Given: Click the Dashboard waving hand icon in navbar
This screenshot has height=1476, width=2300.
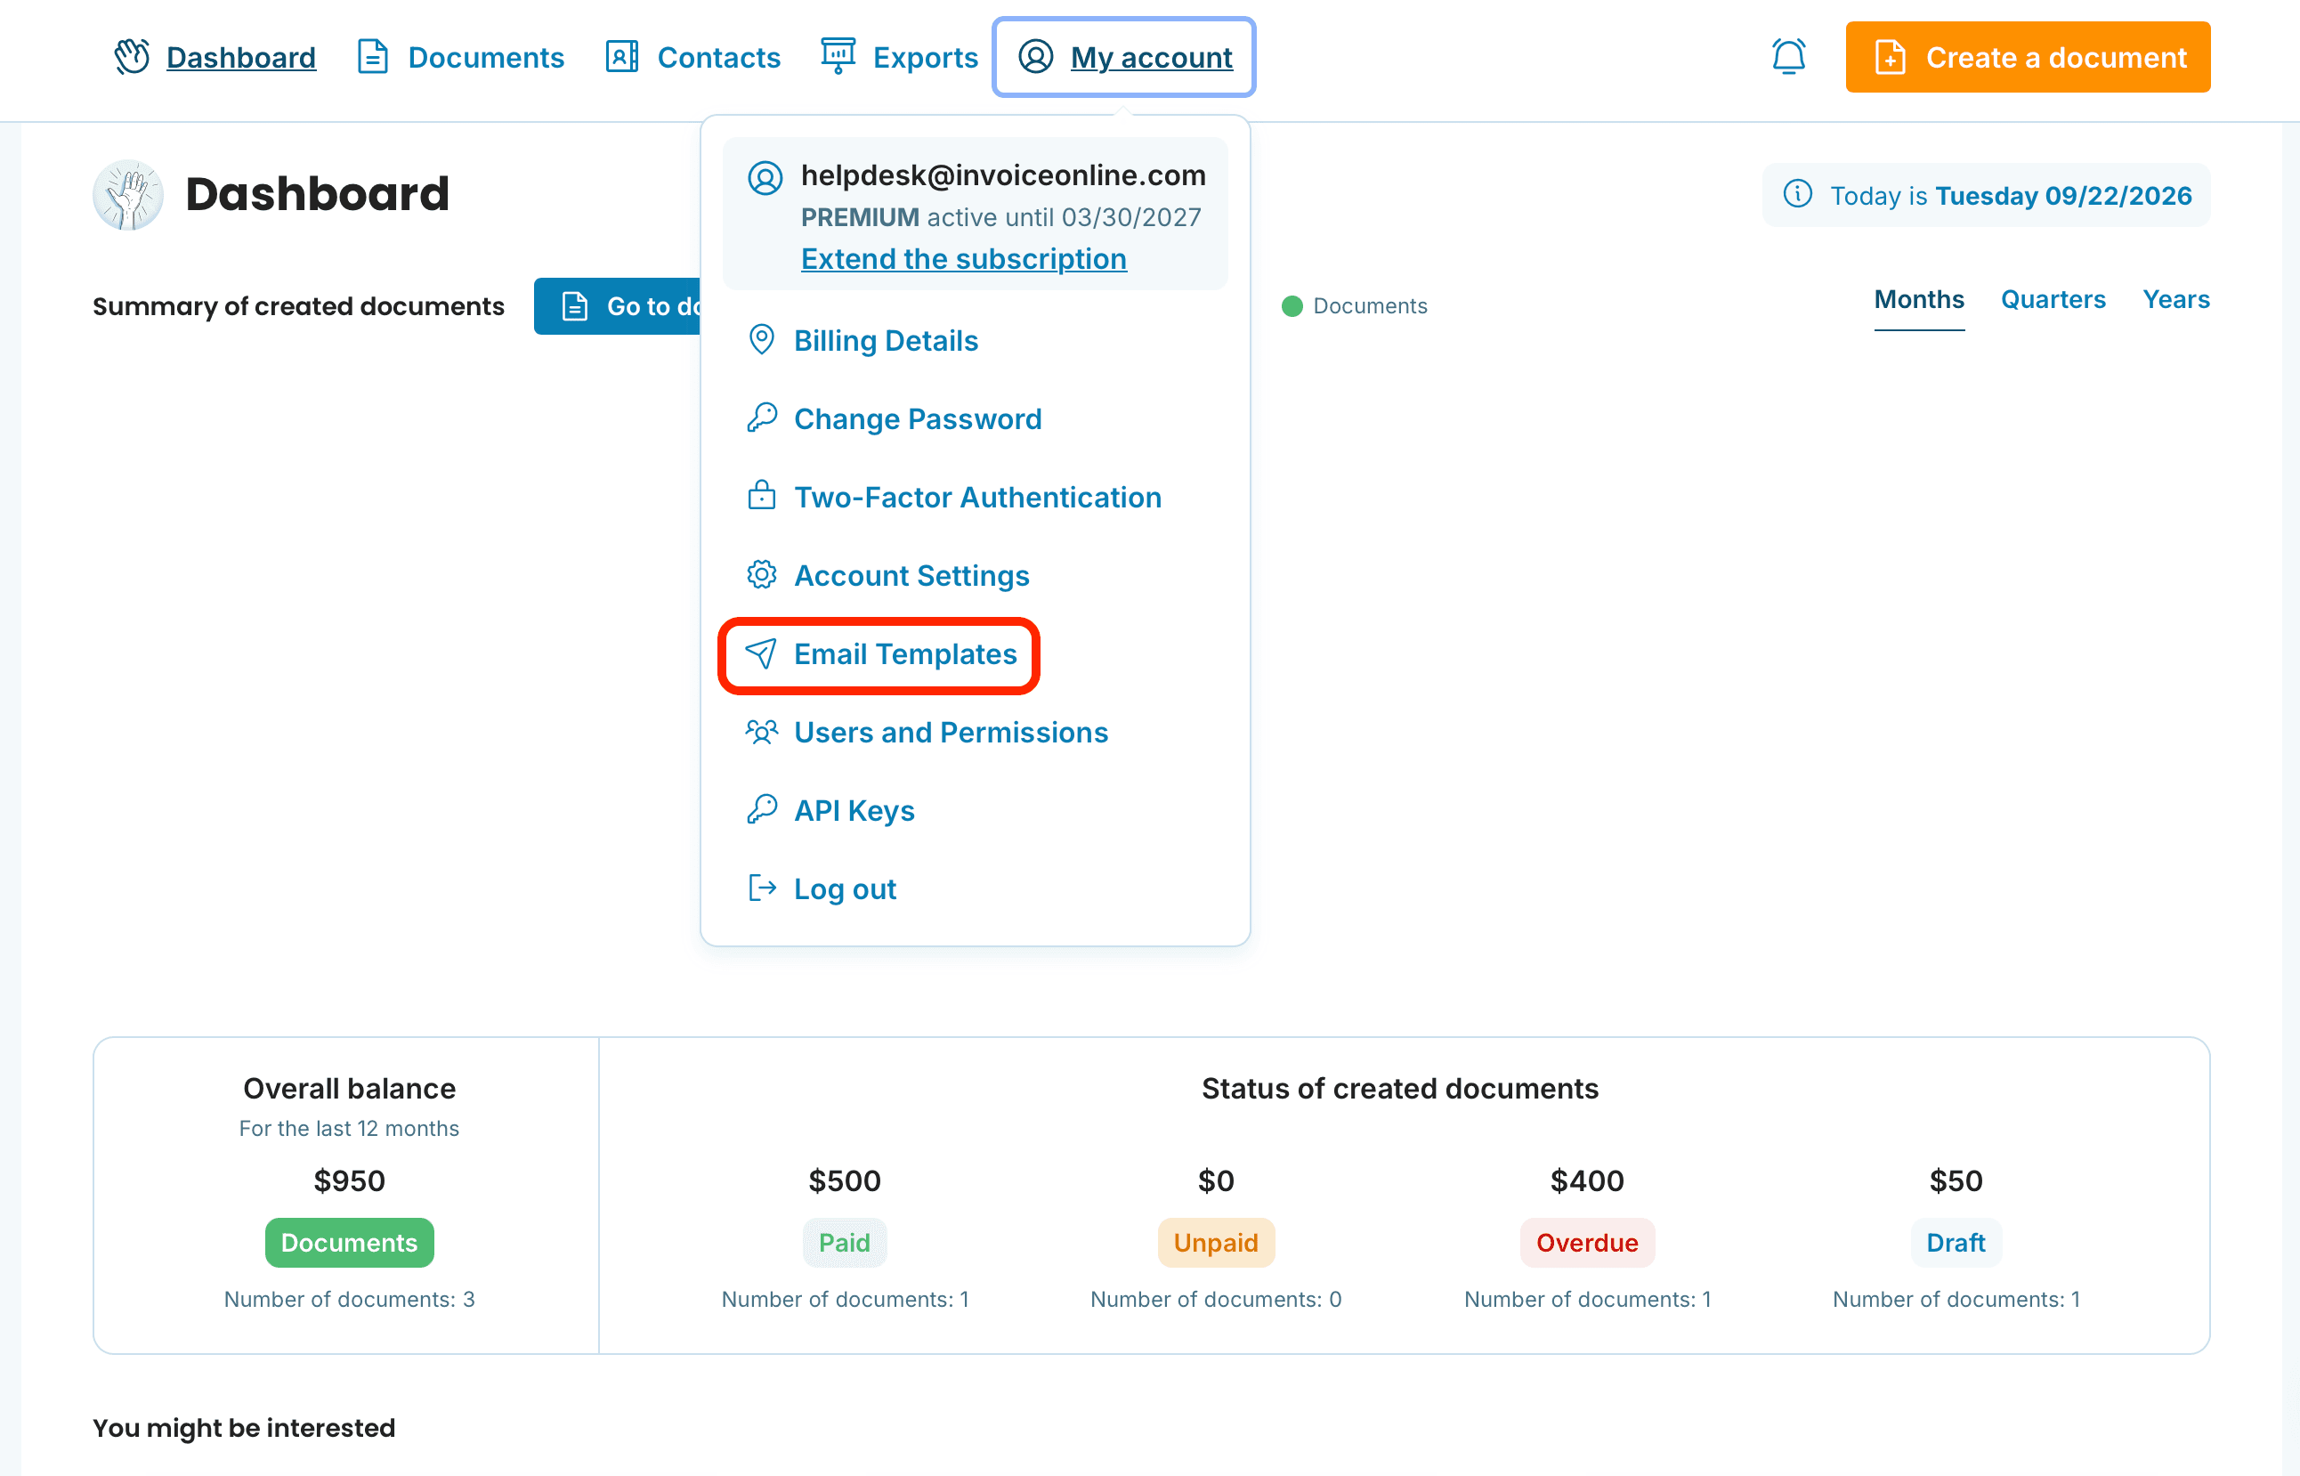Looking at the screenshot, I should (x=133, y=57).
